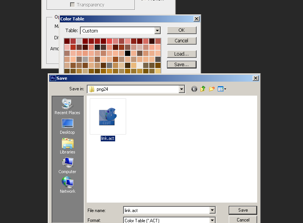Select the first dark red swatch in table
Screen dimensions: 303x223
(67, 41)
